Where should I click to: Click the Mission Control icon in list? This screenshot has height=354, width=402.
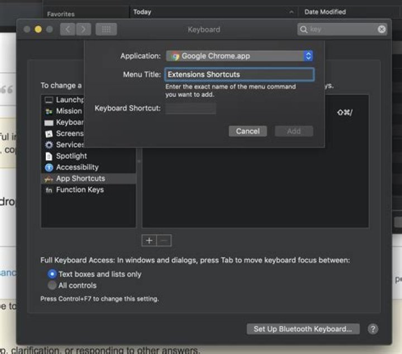(x=49, y=111)
